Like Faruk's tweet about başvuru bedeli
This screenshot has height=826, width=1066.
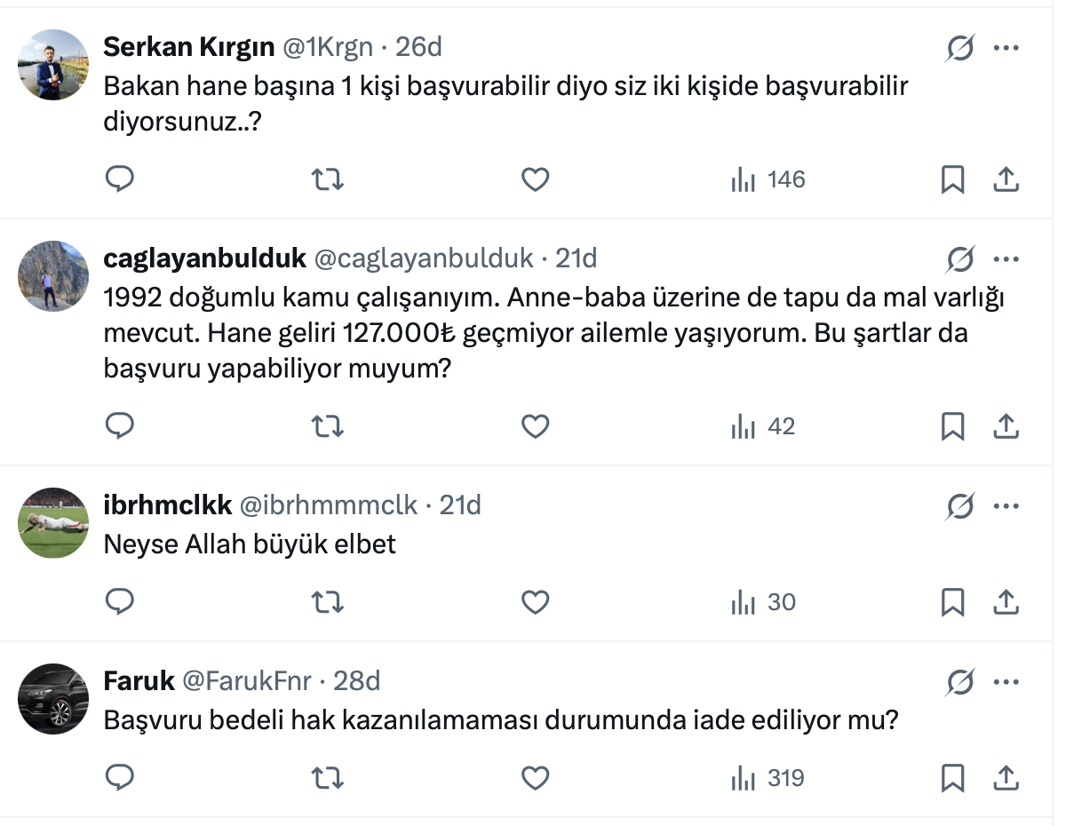click(x=535, y=778)
